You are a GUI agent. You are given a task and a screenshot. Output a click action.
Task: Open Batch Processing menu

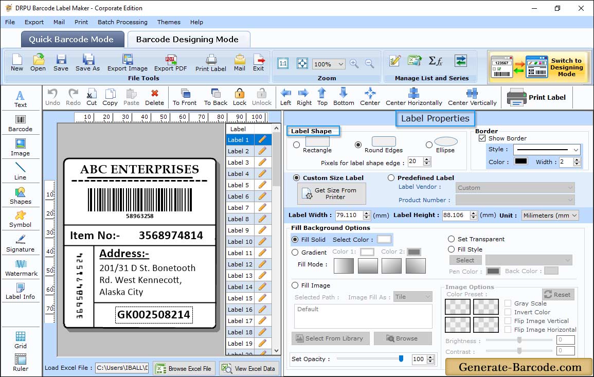pos(123,22)
